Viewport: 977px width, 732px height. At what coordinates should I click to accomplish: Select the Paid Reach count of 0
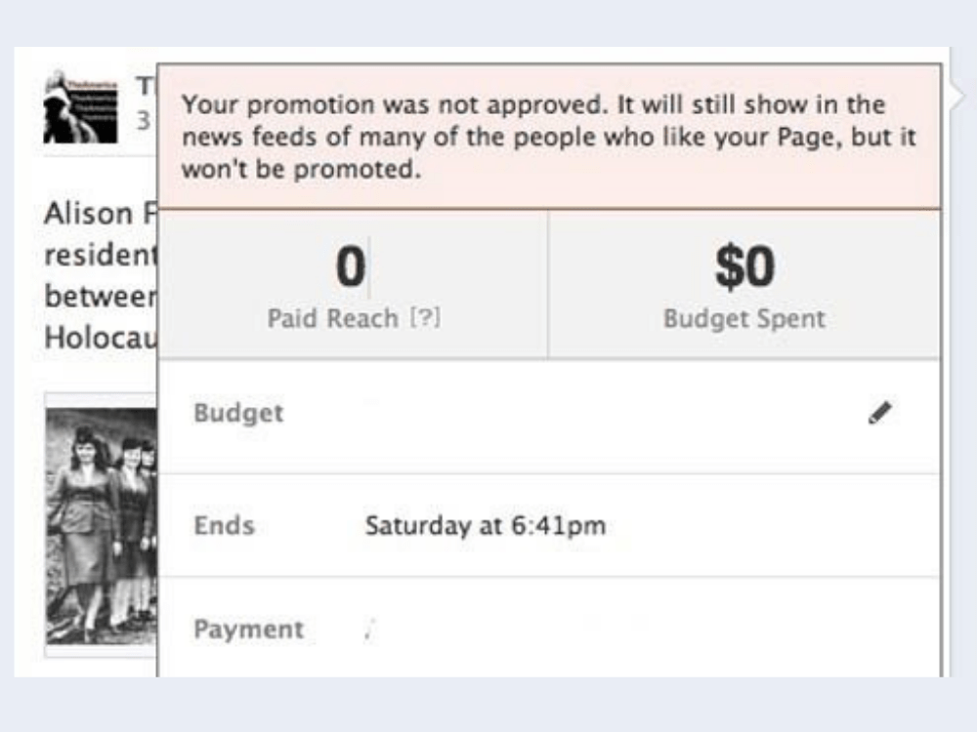(350, 267)
